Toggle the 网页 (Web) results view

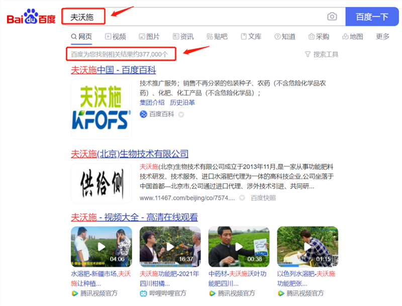pos(81,36)
